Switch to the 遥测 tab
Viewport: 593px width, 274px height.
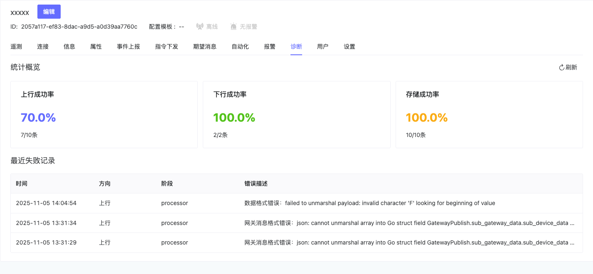[x=16, y=46]
